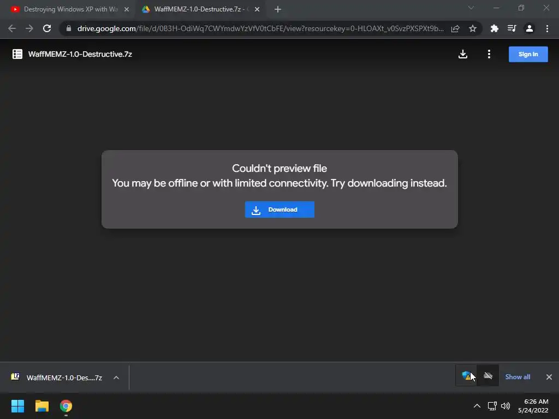
Task: Switch to Destroying Windows XP YouTube tab
Action: point(68,9)
